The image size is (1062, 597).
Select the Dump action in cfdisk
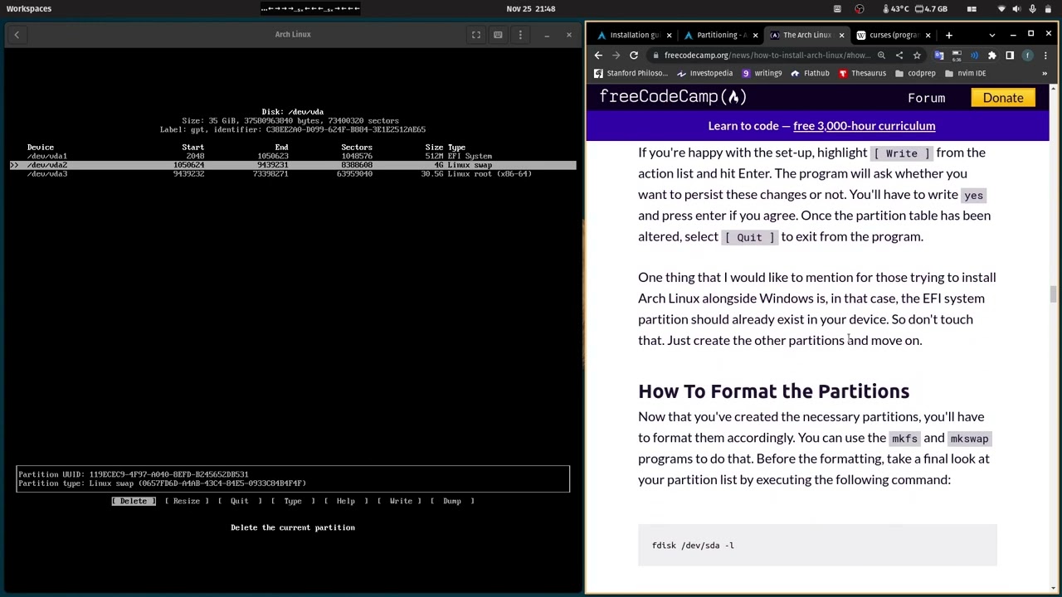[x=452, y=501]
